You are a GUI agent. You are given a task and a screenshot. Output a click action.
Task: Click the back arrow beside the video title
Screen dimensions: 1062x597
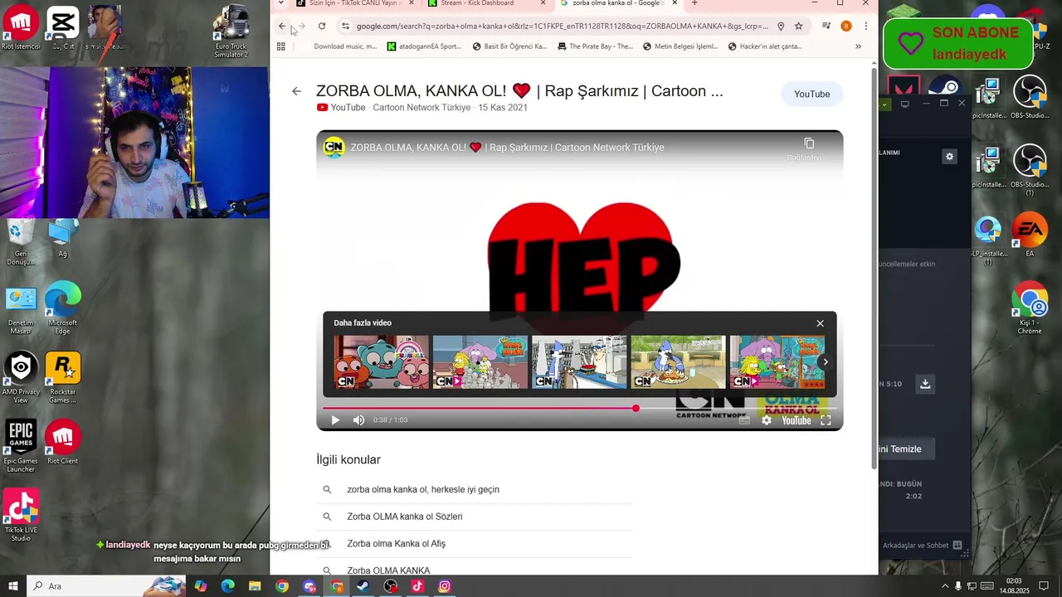[296, 91]
